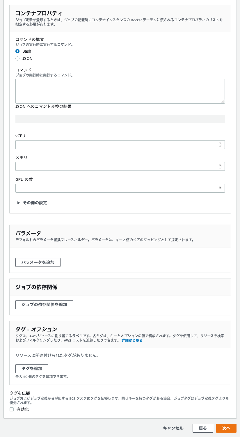Select the Bash command syntax radio button
Viewport: 240px width, 437px height.
[x=17, y=51]
